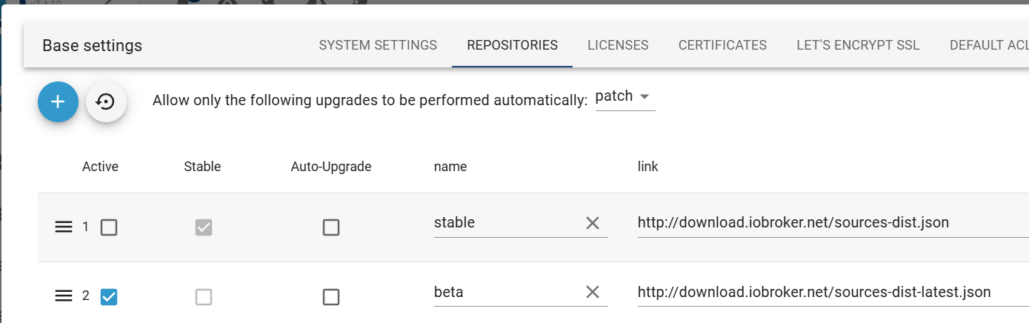The image size is (1029, 323).
Task: Switch to the System Settings tab
Action: [x=378, y=45]
